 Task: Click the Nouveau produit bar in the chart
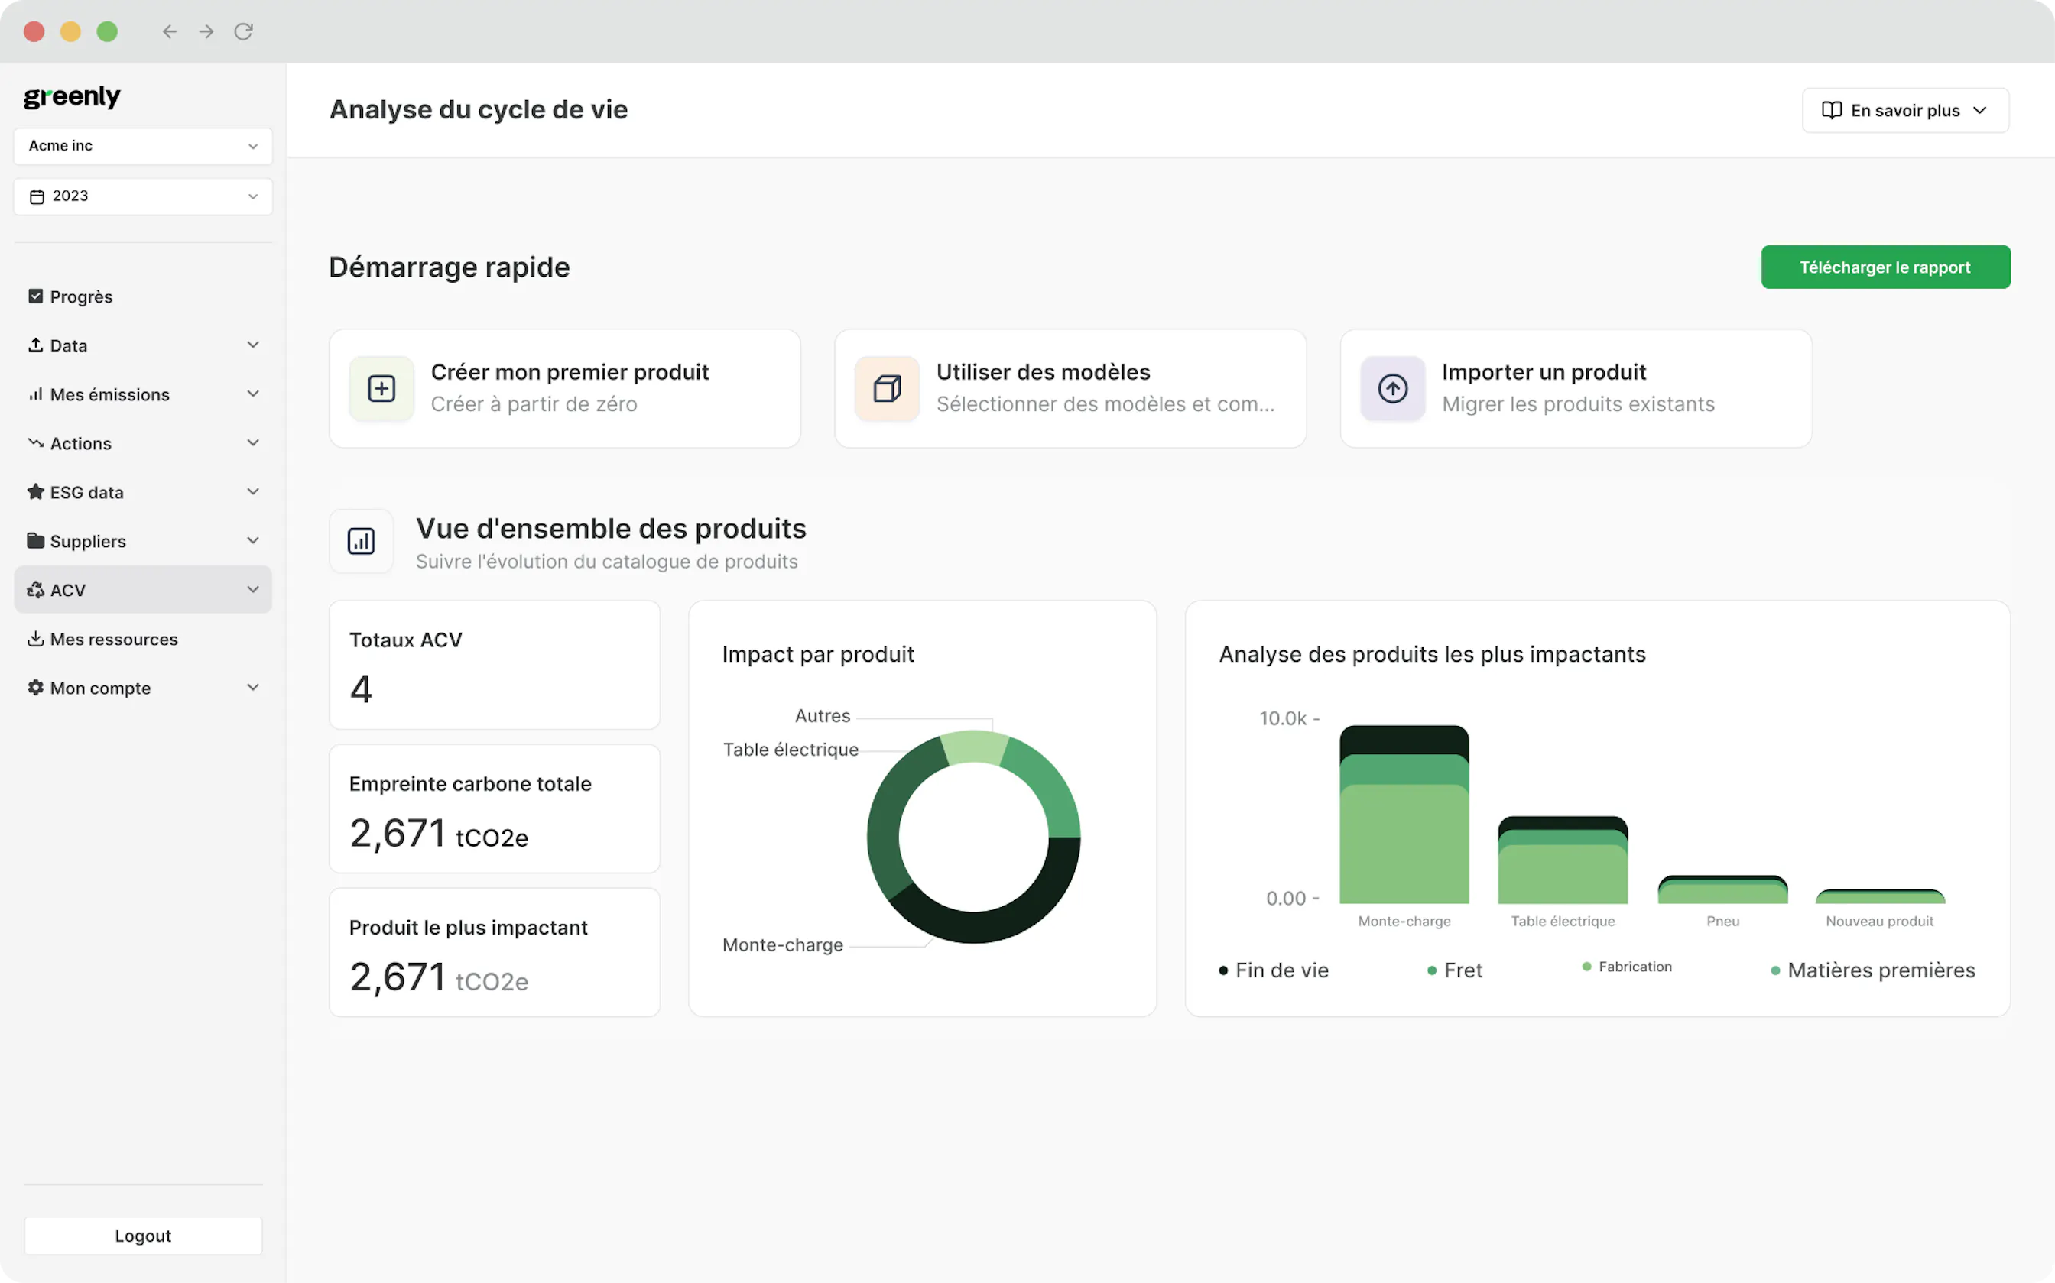pyautogui.click(x=1880, y=896)
